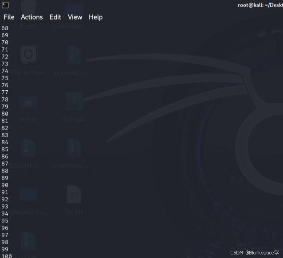The image size is (283, 258).
Task: Open the View menu
Action: 75,17
